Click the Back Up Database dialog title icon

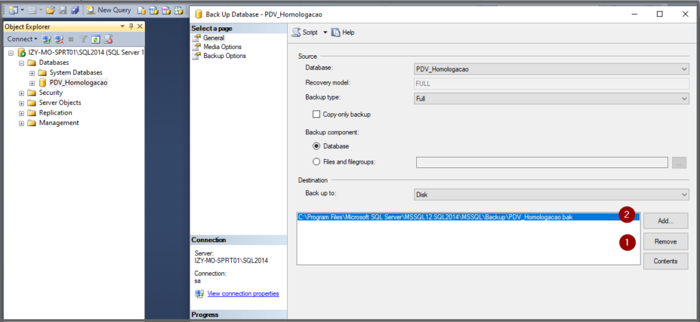(198, 15)
